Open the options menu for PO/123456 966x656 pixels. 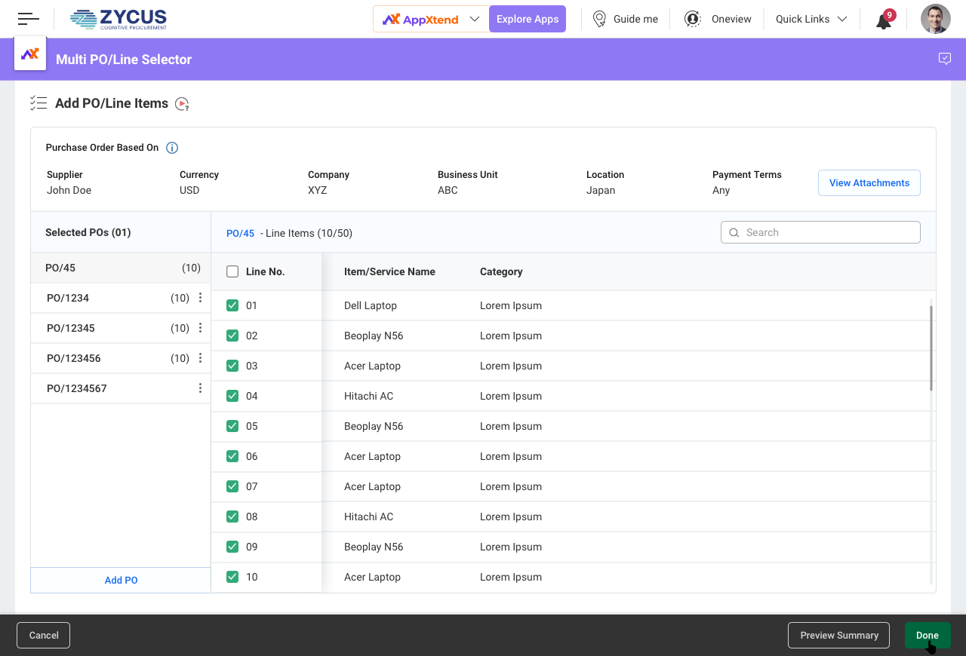click(200, 358)
